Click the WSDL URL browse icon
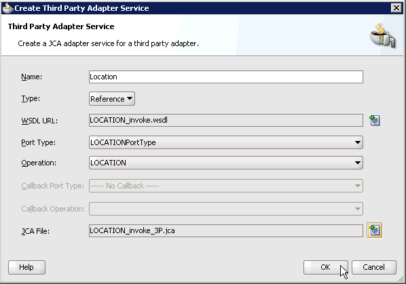Image resolution: width=406 pixels, height=284 pixels. click(375, 121)
